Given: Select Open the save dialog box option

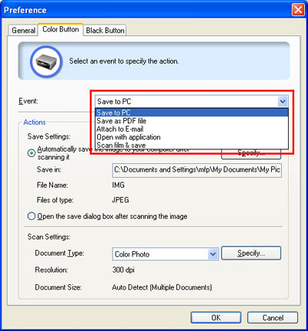Looking at the screenshot, I should 32,216.
